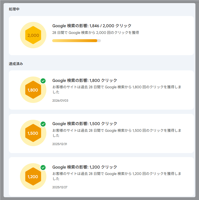Click the 1,800 clicks hexagon badge
199x200 pixels.
pyautogui.click(x=33, y=90)
